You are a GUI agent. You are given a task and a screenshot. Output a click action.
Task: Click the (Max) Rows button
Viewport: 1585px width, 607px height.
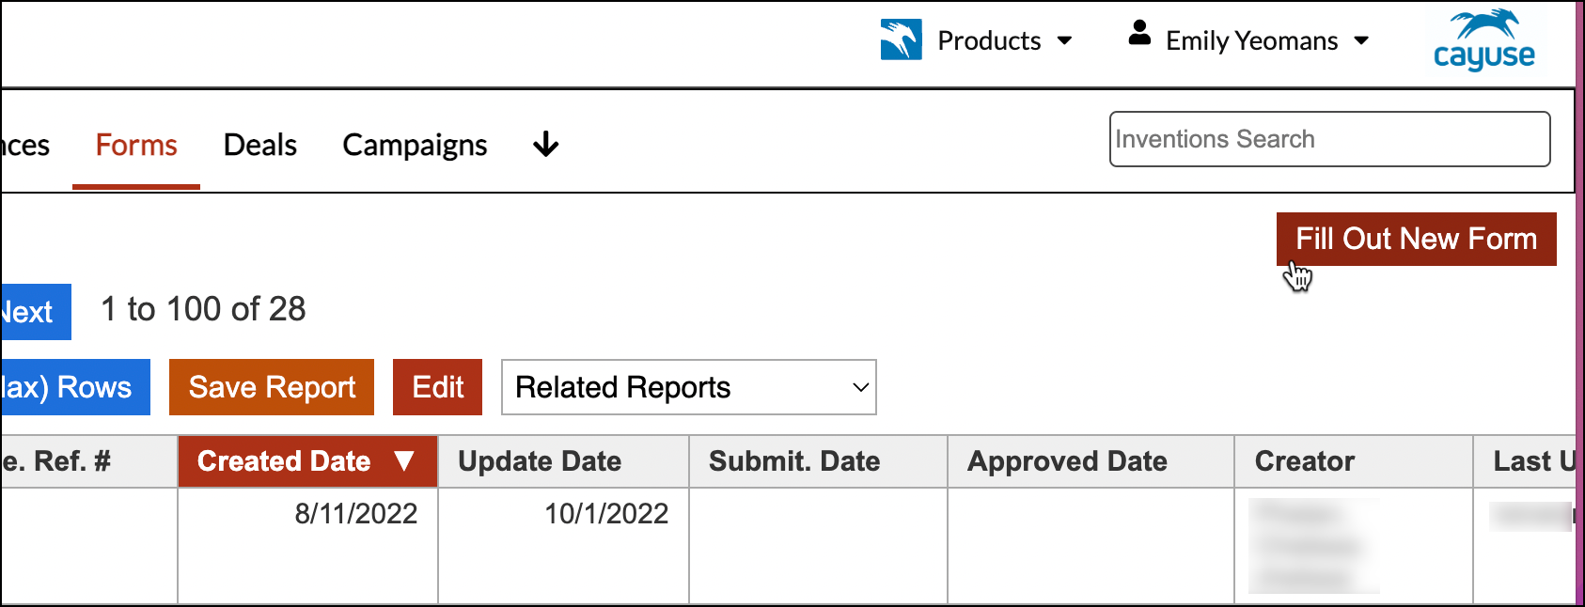[74, 387]
